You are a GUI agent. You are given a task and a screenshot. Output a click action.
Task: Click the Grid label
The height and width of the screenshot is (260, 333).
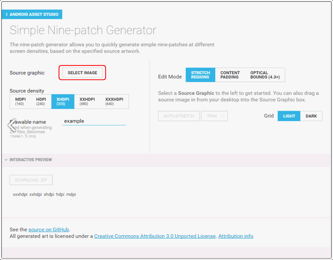pos(269,116)
